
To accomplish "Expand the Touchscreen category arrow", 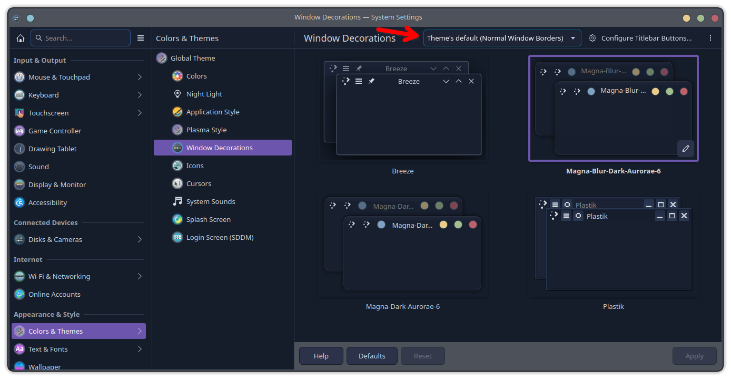I will pos(140,113).
